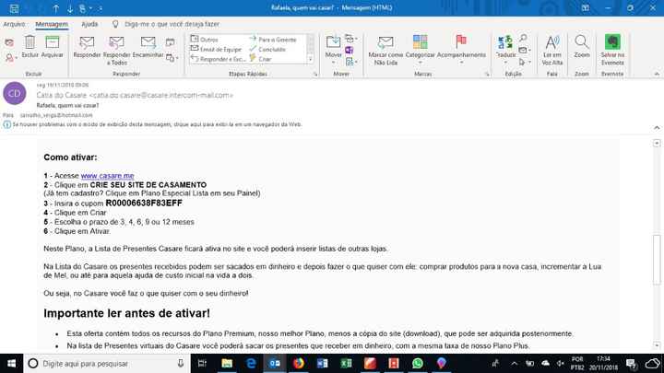Open the related dropdown in the Edição group
Viewport: 664px width, 373px height.
[525, 51]
